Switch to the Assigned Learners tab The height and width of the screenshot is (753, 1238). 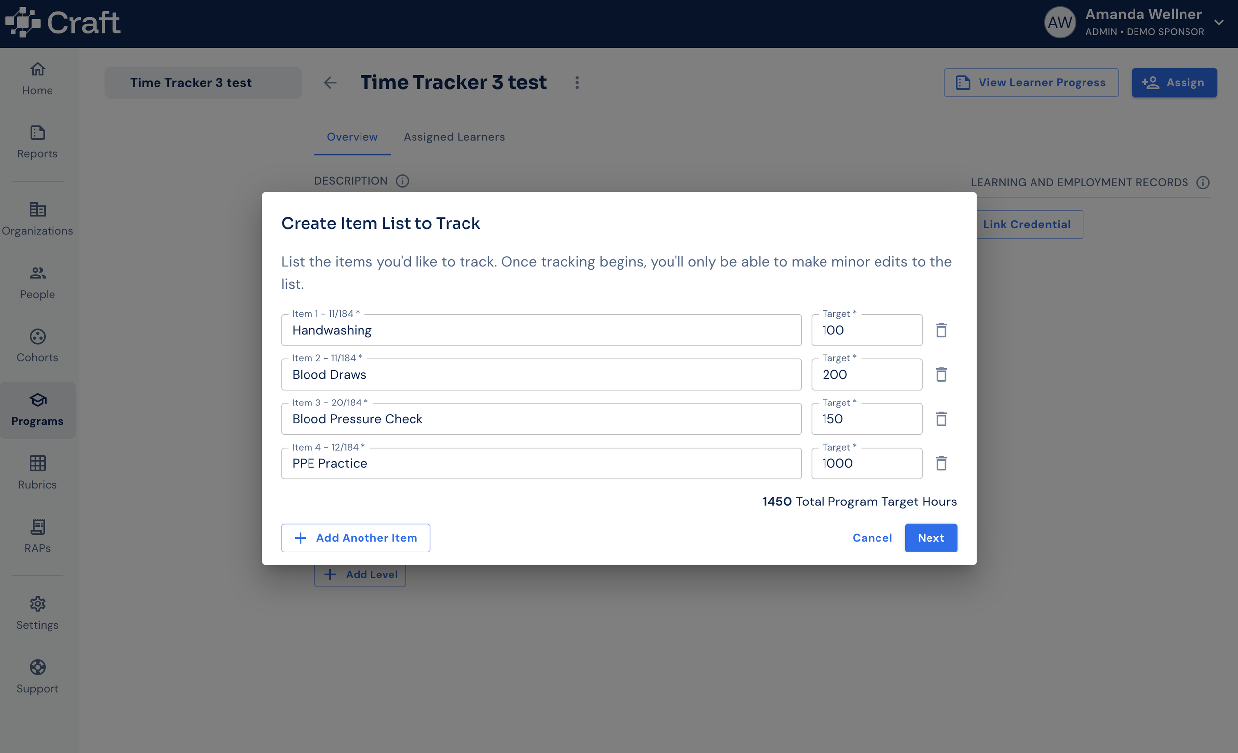[454, 137]
